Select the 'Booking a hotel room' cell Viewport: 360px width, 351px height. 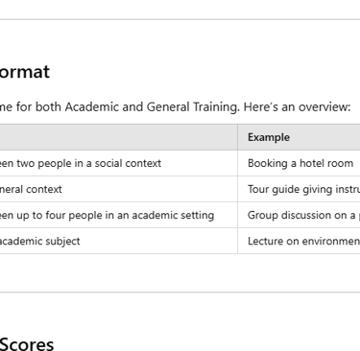pos(299,163)
